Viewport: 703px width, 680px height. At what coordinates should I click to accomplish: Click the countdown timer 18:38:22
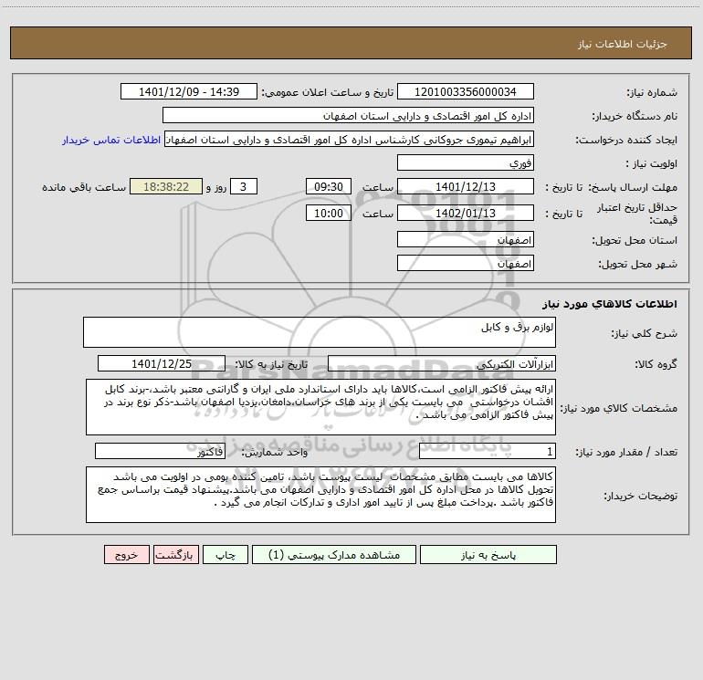coord(166,186)
